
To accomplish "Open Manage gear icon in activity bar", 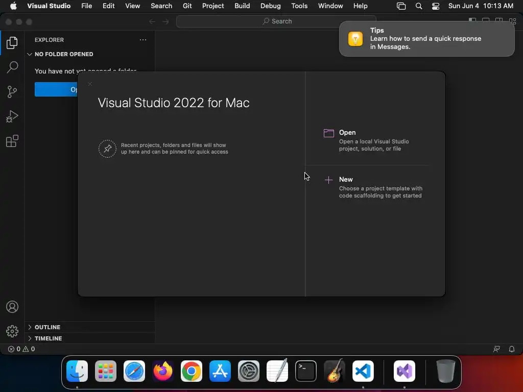I will tap(12, 331).
